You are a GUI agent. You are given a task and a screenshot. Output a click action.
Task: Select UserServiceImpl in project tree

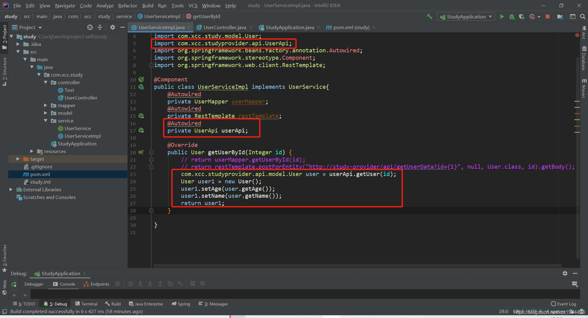coord(82,136)
